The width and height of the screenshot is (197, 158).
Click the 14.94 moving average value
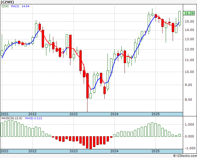click(x=25, y=6)
